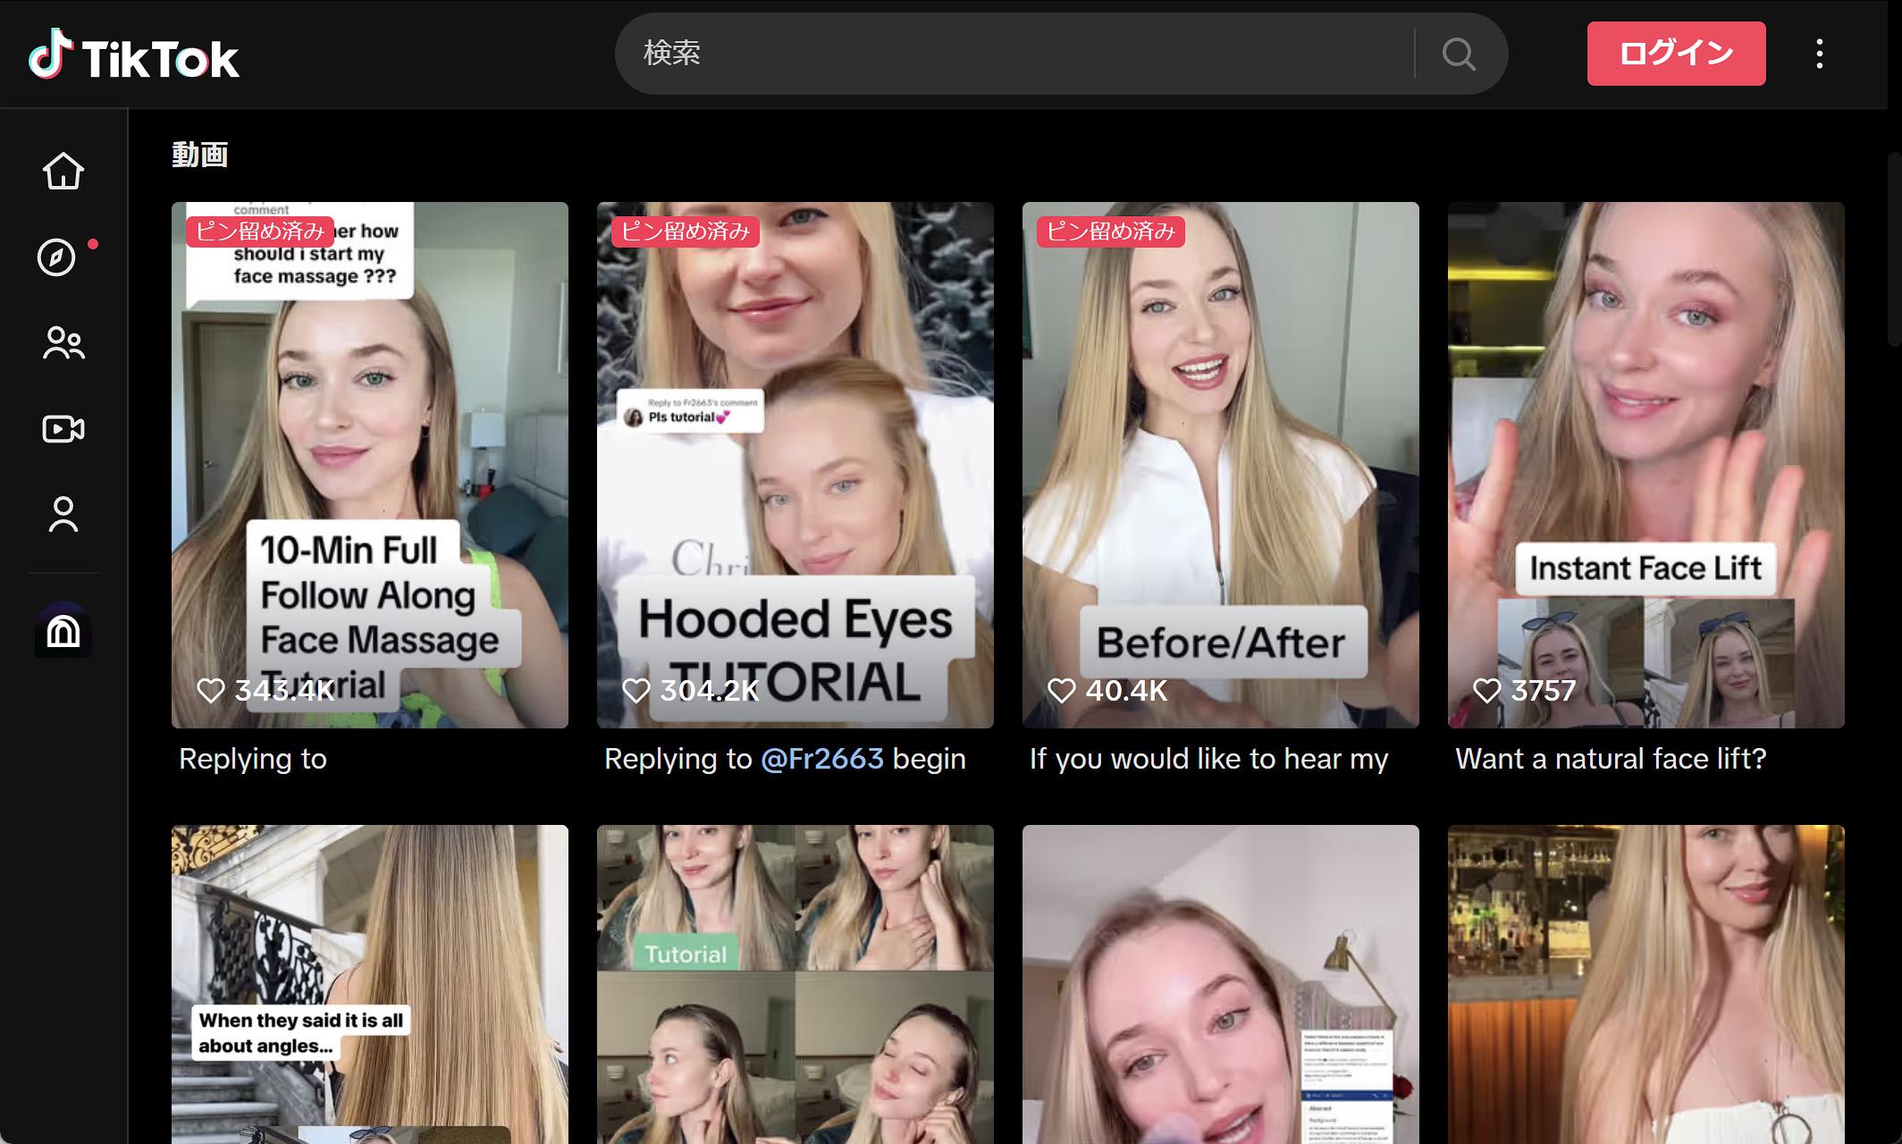
Task: Open the TikTok logo homepage
Action: click(134, 55)
